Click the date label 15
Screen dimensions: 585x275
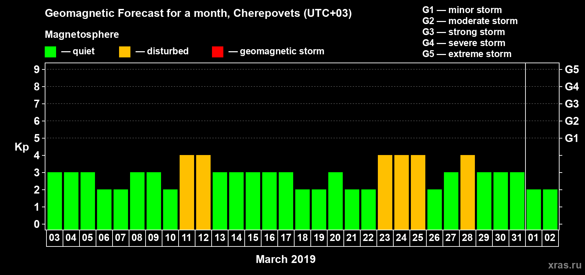253,238
